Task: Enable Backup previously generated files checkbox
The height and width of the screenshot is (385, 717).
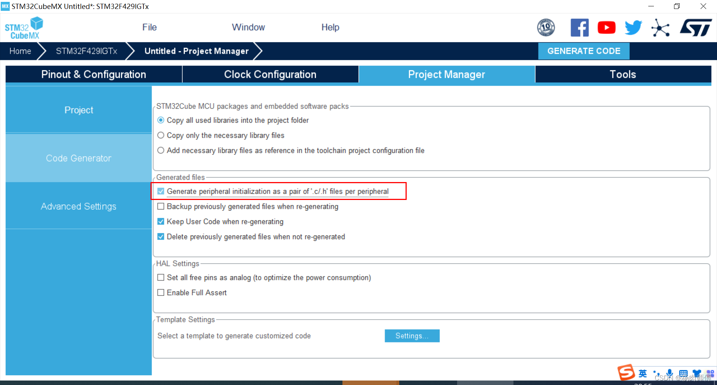Action: click(161, 206)
